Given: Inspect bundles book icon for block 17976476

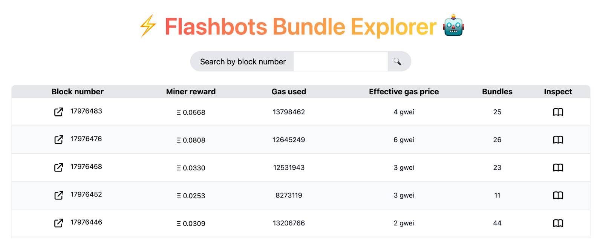Looking at the screenshot, I should pyautogui.click(x=558, y=140).
